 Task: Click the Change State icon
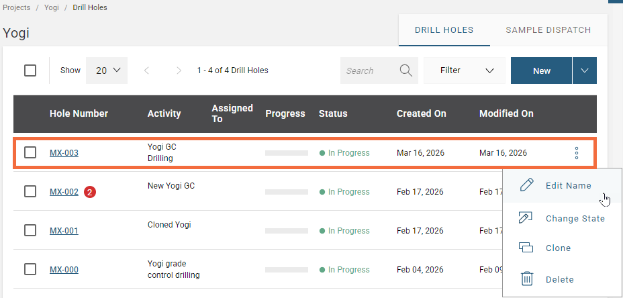526,217
